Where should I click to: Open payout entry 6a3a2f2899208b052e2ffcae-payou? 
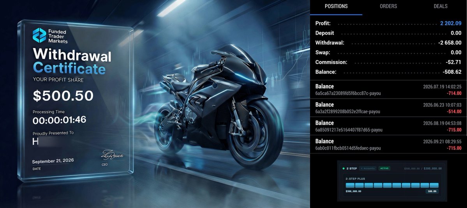tap(388, 108)
